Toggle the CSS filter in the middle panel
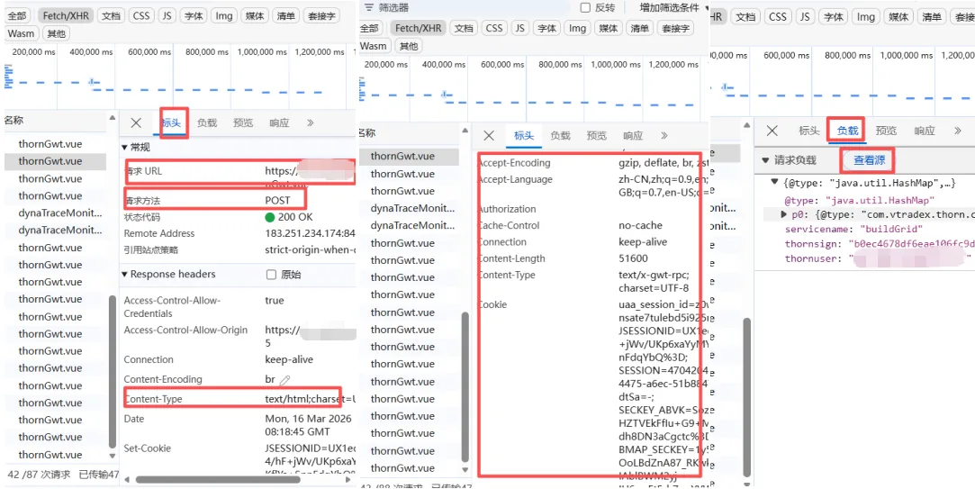975x489 pixels. (x=494, y=28)
